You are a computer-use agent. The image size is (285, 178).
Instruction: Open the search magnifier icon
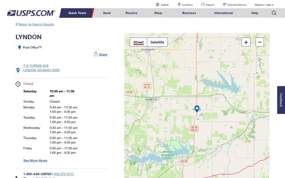coord(274,13)
